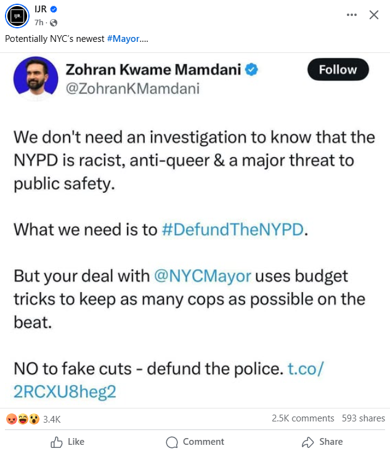Open the IJR page profile picture
This screenshot has height=451, width=390.
click(x=18, y=16)
